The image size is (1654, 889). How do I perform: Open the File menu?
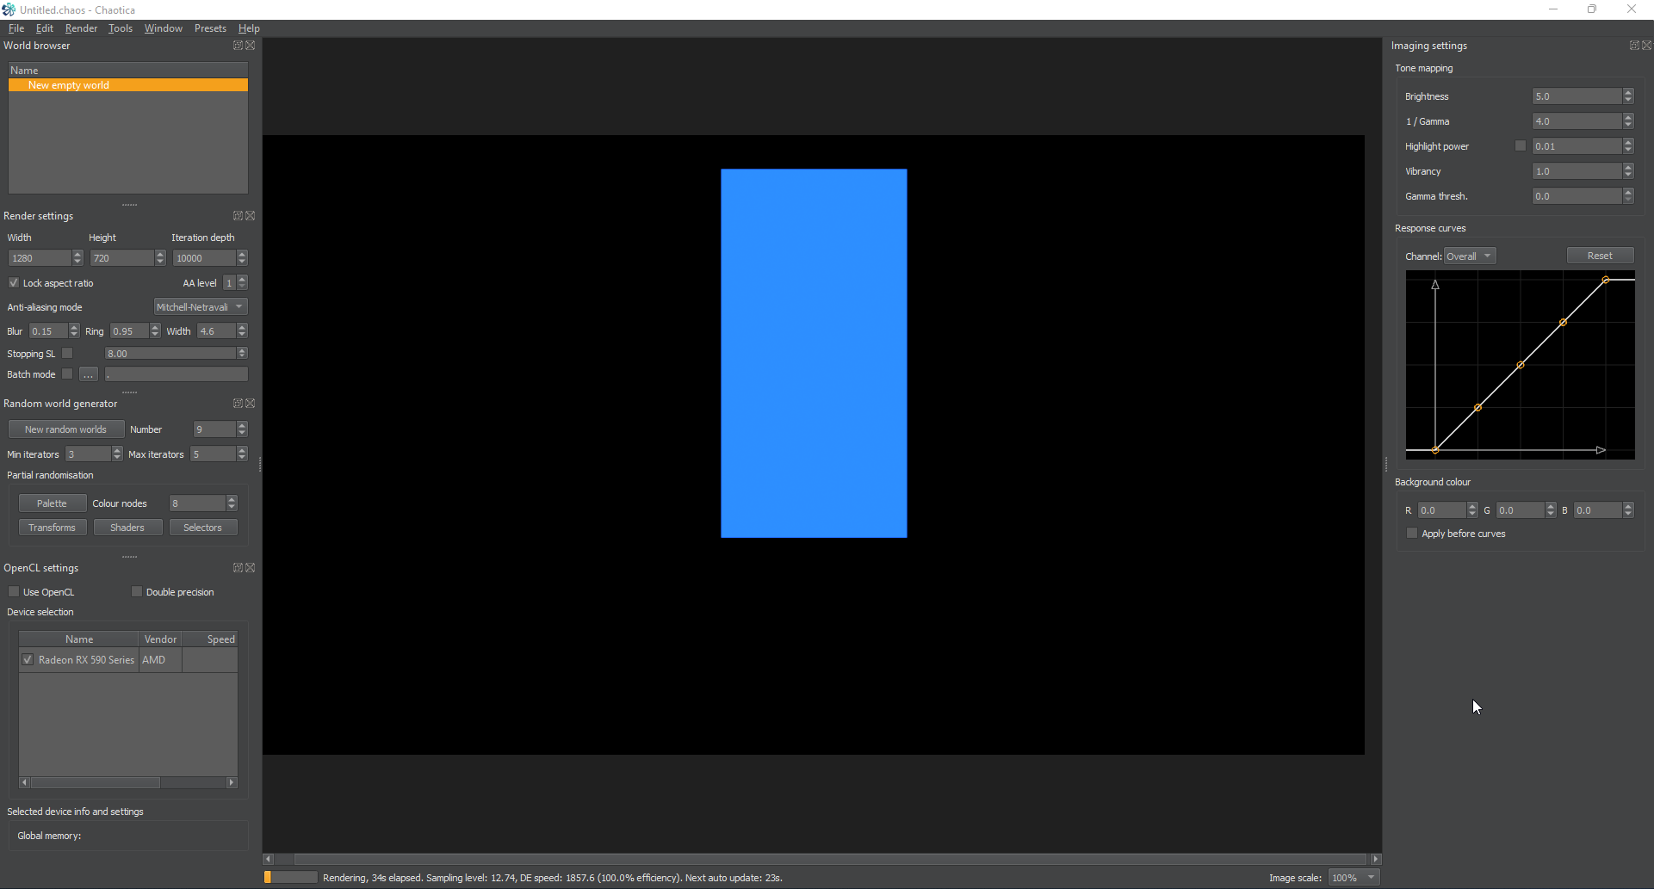pyautogui.click(x=16, y=28)
